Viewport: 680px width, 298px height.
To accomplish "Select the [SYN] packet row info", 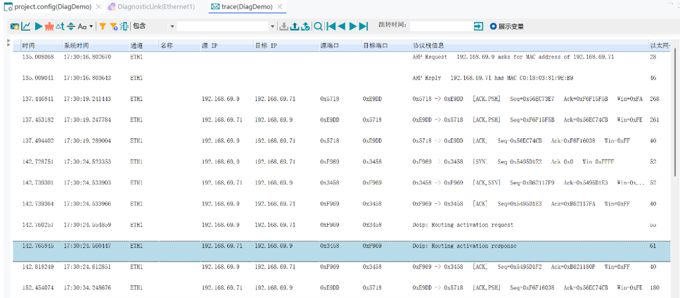I will click(513, 162).
